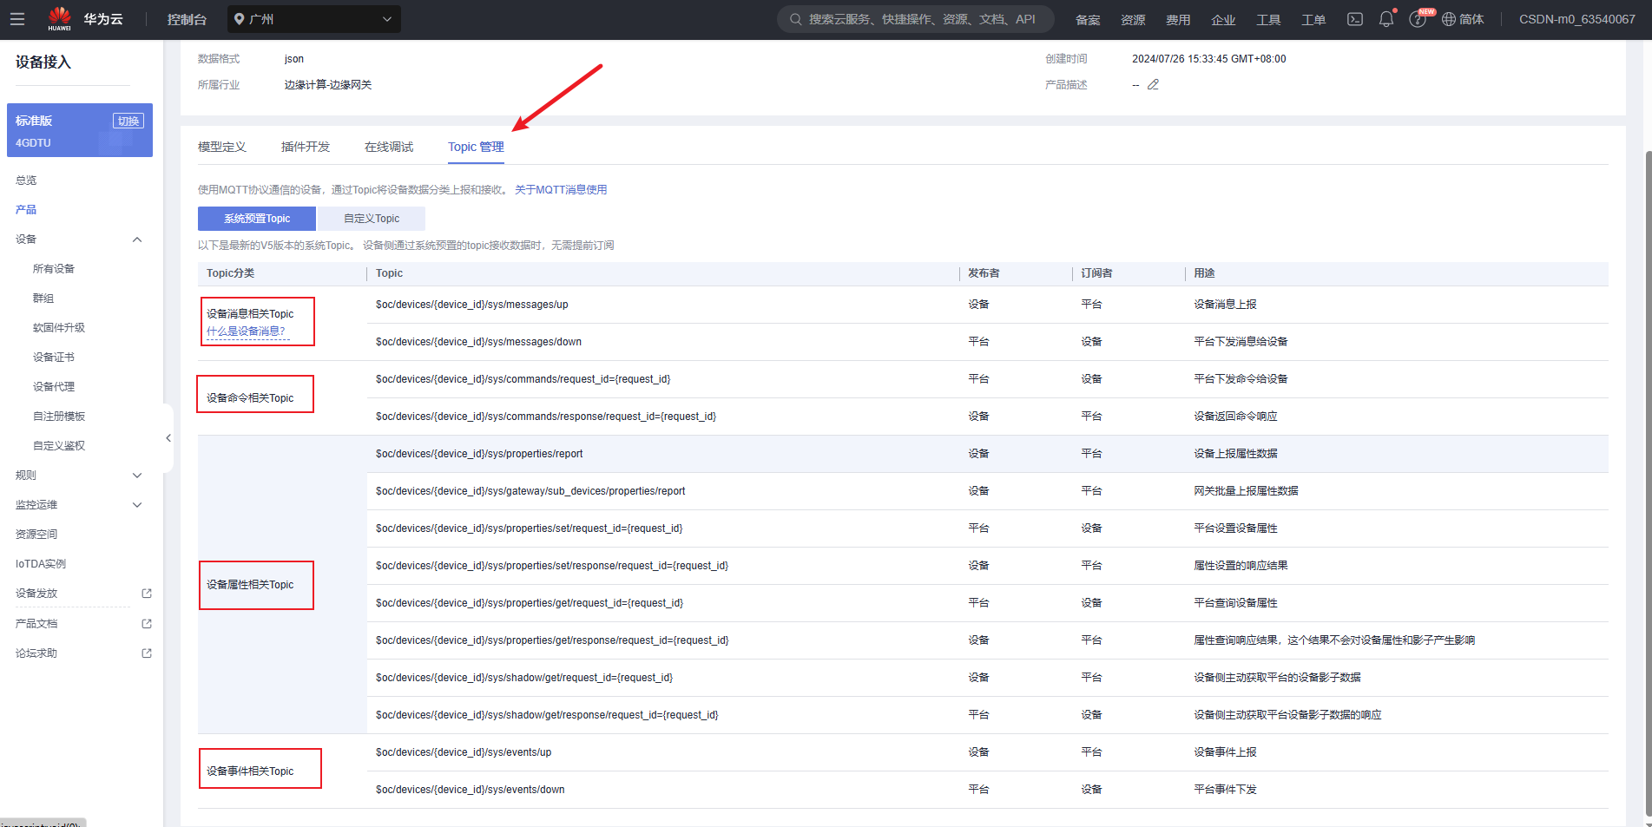Click the $oc/devices/{device_id}/sys/events/down topic
This screenshot has width=1652, height=827.
pyautogui.click(x=470, y=790)
